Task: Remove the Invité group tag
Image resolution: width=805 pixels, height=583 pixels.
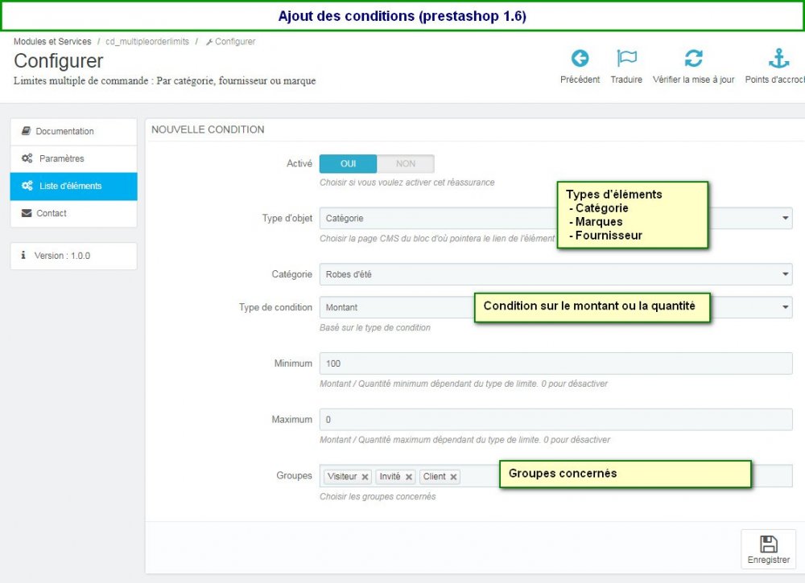Action: point(409,477)
